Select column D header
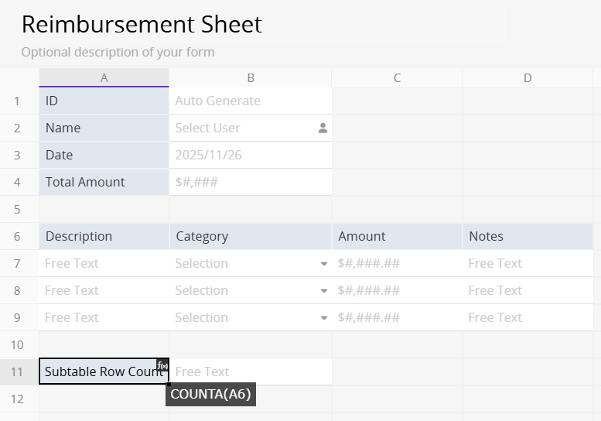This screenshot has width=601, height=421. 528,77
